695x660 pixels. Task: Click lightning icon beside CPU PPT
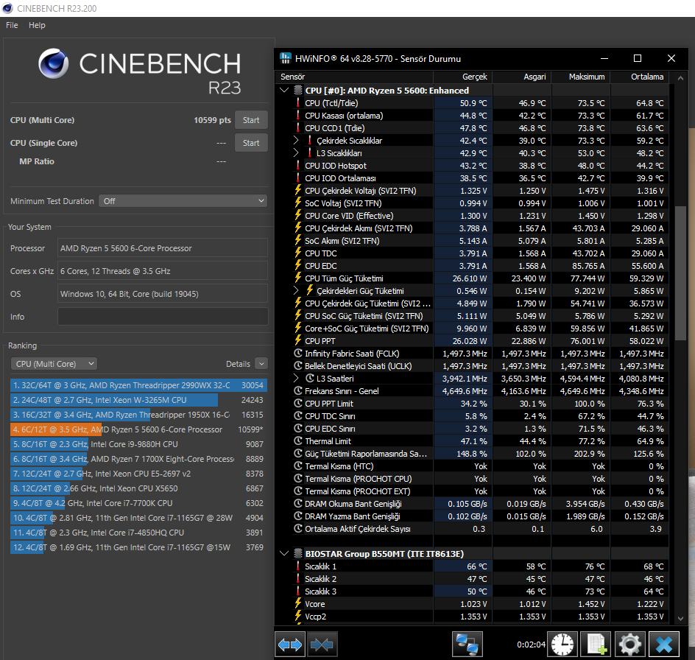coord(298,340)
